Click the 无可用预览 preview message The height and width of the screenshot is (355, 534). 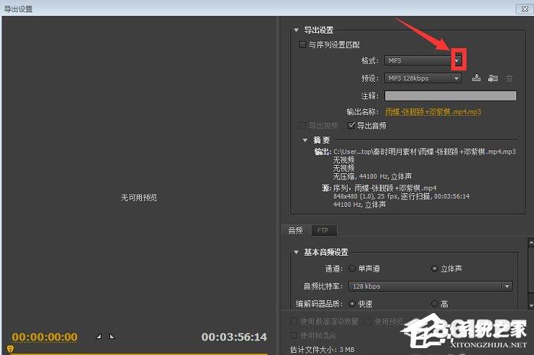[138, 198]
